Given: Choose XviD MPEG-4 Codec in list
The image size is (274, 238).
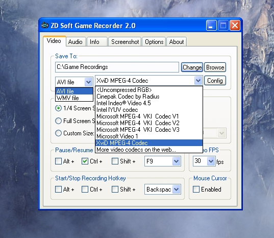Looking at the screenshot, I should click(x=149, y=143).
